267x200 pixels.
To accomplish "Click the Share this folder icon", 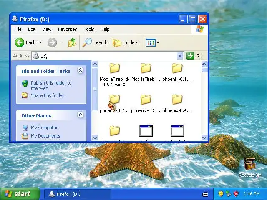I will click(25, 95).
